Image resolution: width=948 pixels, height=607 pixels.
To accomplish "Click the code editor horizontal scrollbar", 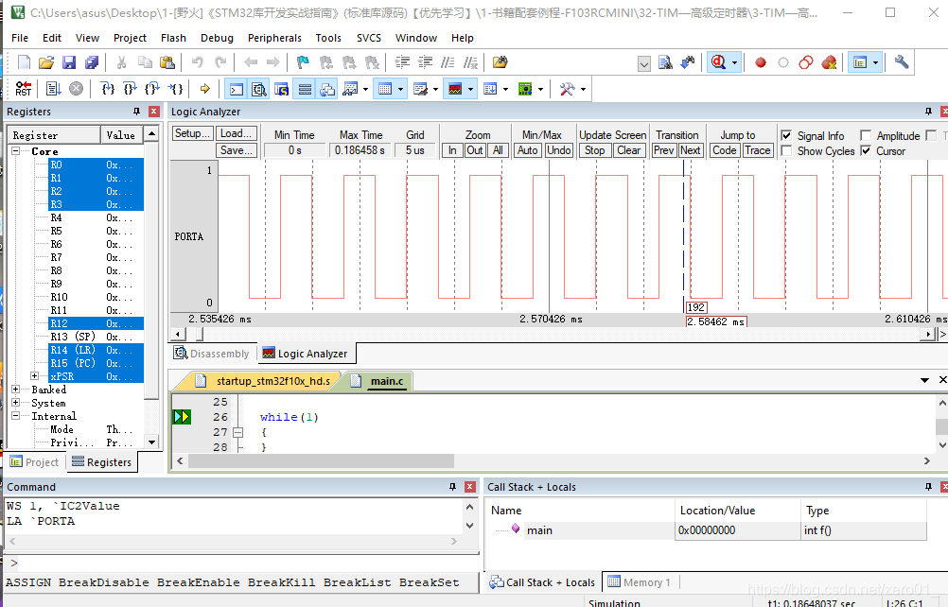I will [321, 460].
